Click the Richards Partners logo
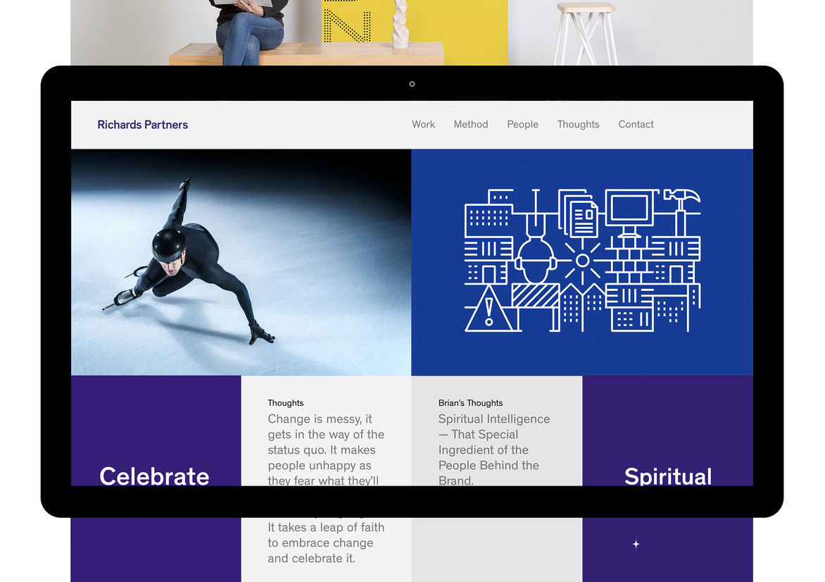This screenshot has width=825, height=582. pos(143,125)
